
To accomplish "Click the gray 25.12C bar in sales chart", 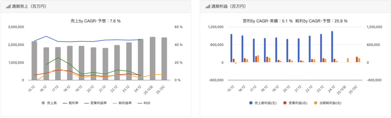I will (x=164, y=59).
